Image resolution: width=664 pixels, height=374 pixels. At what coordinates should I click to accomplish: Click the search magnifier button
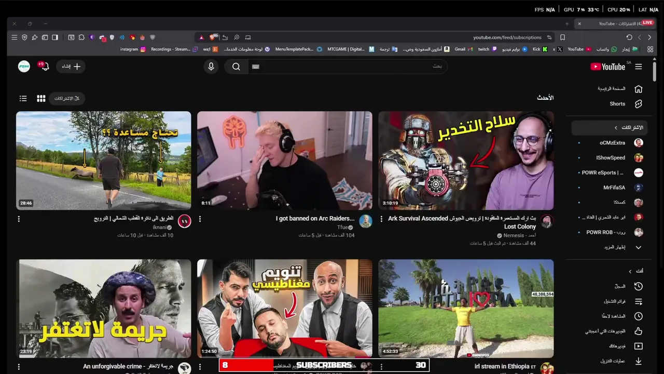pyautogui.click(x=236, y=66)
